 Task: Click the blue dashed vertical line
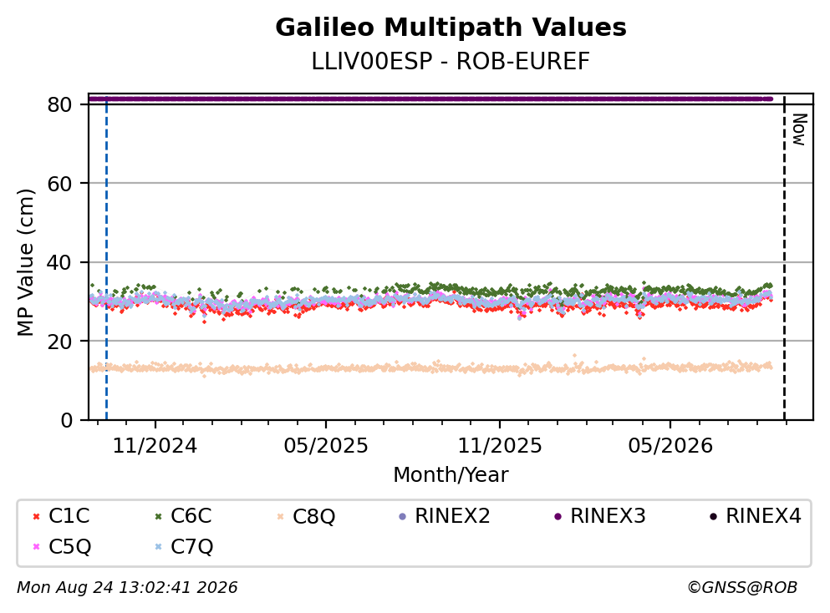click(x=106, y=258)
